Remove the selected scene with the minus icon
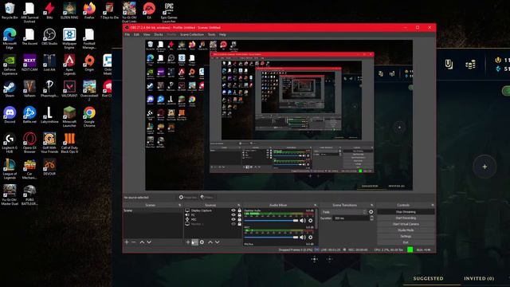510x287 pixels. click(134, 242)
